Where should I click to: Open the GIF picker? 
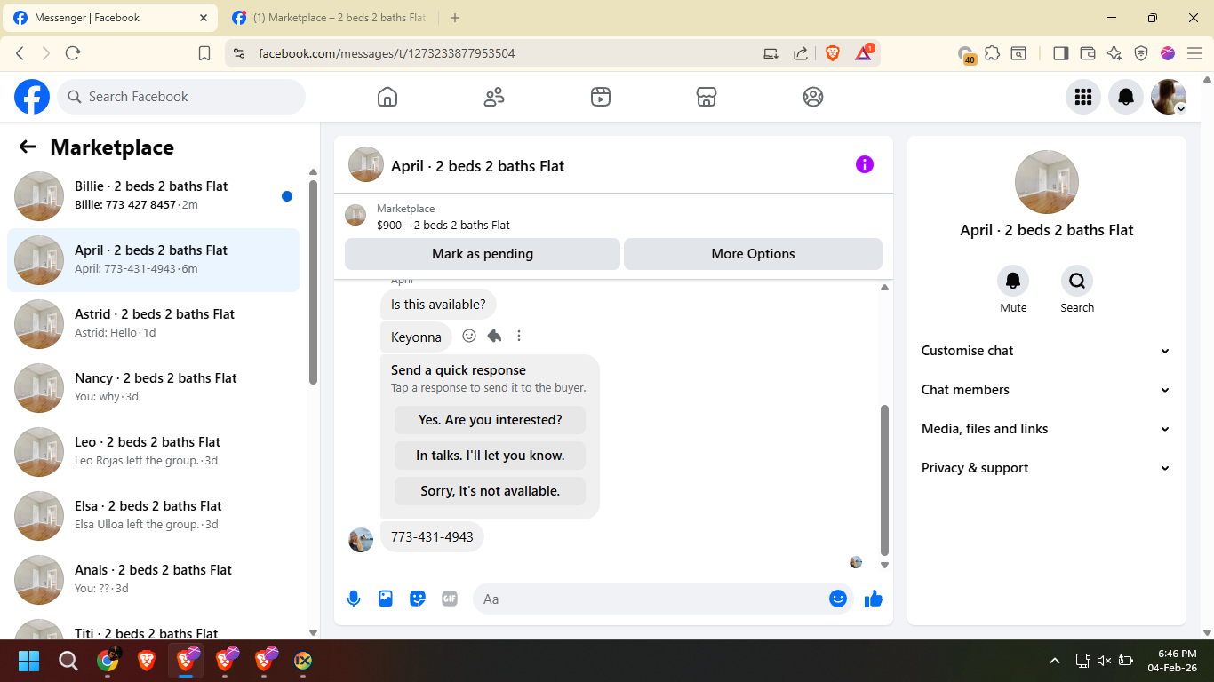450,599
